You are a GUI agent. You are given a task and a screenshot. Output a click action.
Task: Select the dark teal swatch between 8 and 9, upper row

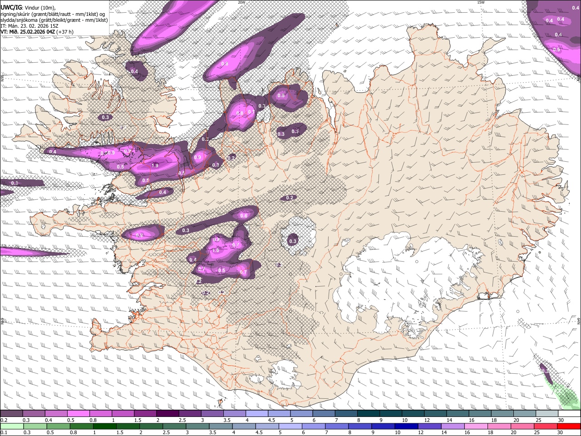[369, 413]
